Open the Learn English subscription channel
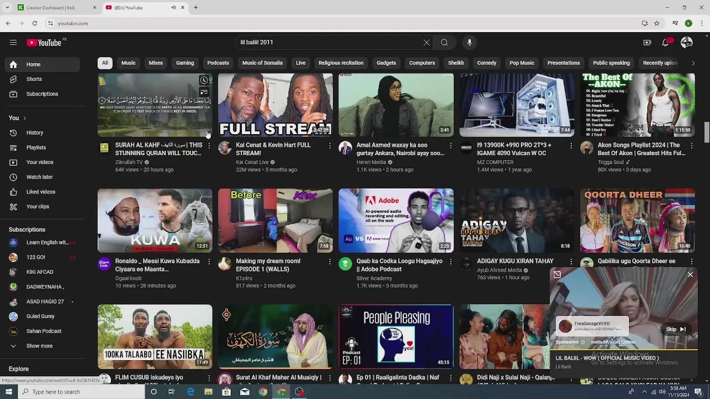Viewport: 710px width, 399px height. pos(42,242)
